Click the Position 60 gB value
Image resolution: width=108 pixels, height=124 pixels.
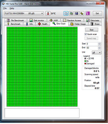96,83
